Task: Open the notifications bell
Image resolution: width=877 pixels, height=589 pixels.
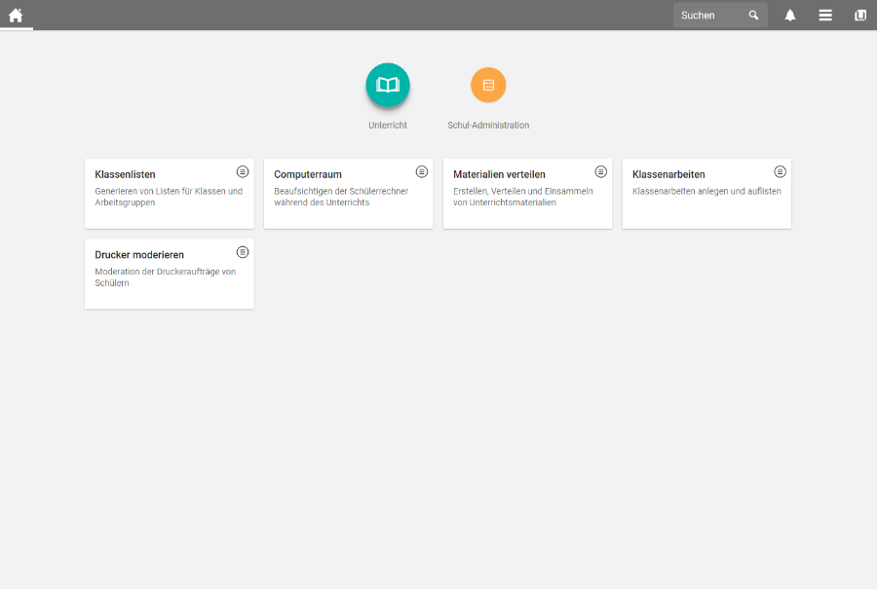Action: (790, 16)
